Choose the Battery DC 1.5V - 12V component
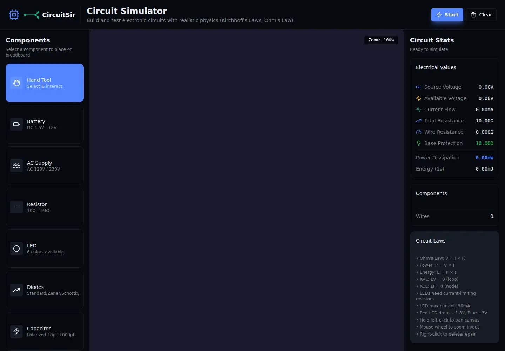Screen dimensions: 505x351 tap(45, 124)
